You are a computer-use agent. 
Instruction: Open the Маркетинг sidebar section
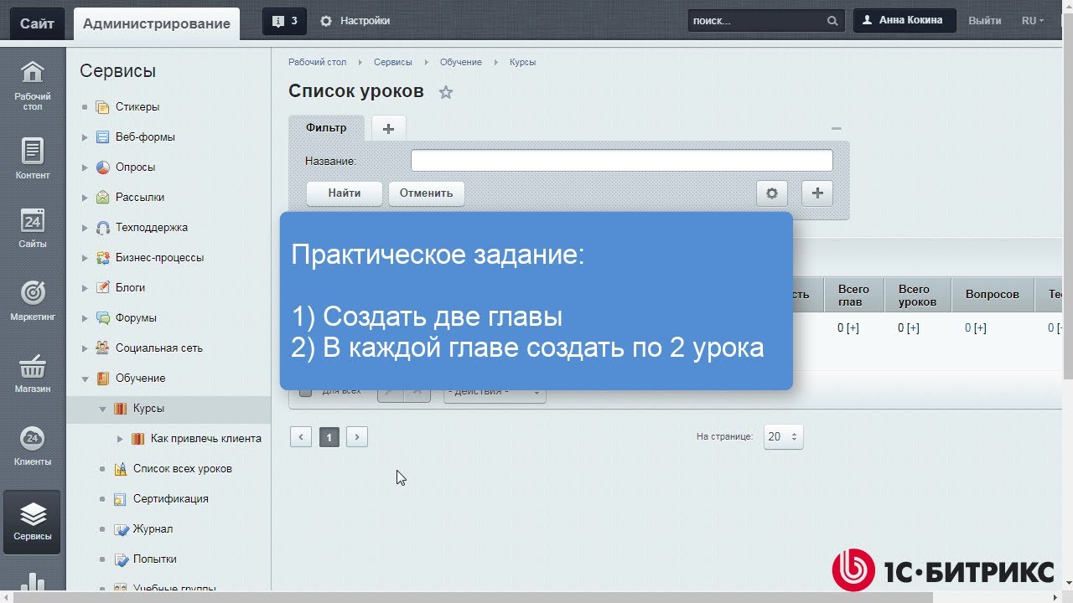point(33,301)
